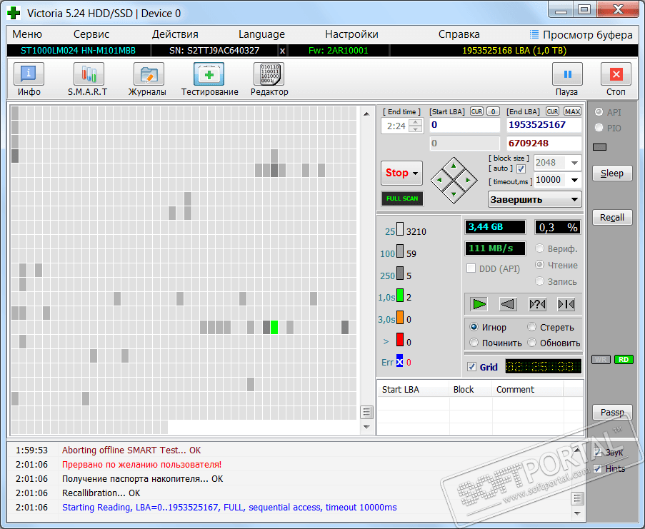
Task: Select the API access mode radio
Action: point(599,112)
